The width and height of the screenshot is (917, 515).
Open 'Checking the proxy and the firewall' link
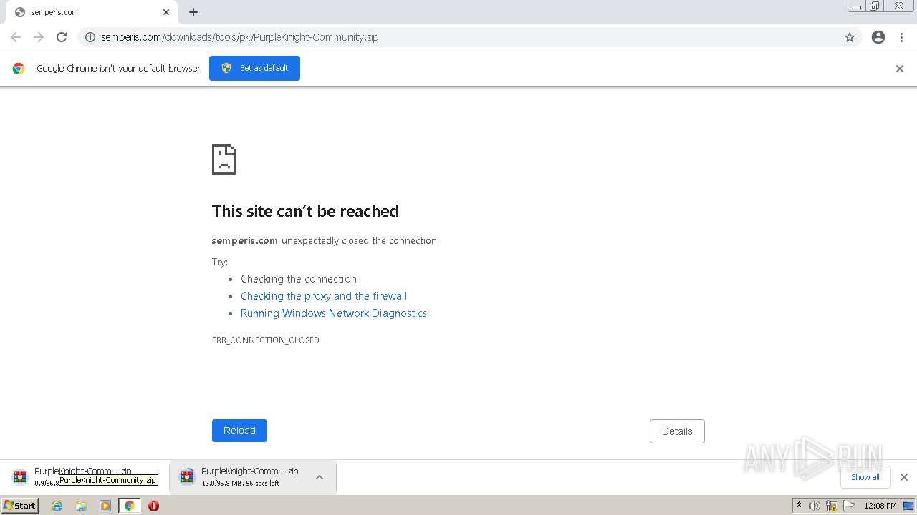tap(324, 296)
